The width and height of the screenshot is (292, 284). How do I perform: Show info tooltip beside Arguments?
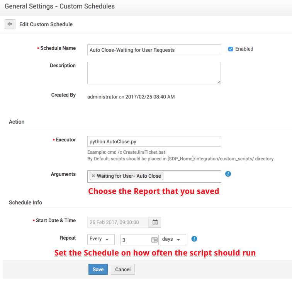point(228,174)
